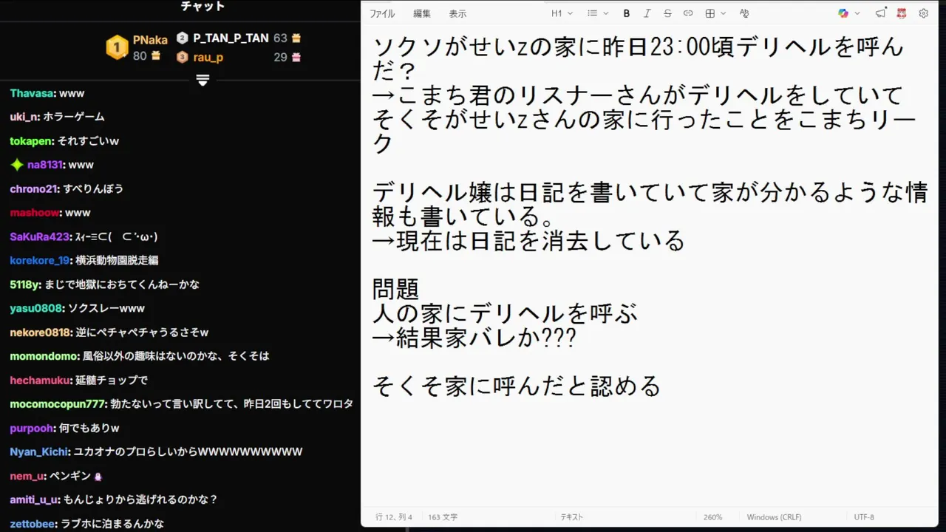Open the H1 heading style dropdown
946x532 pixels.
tap(562, 13)
